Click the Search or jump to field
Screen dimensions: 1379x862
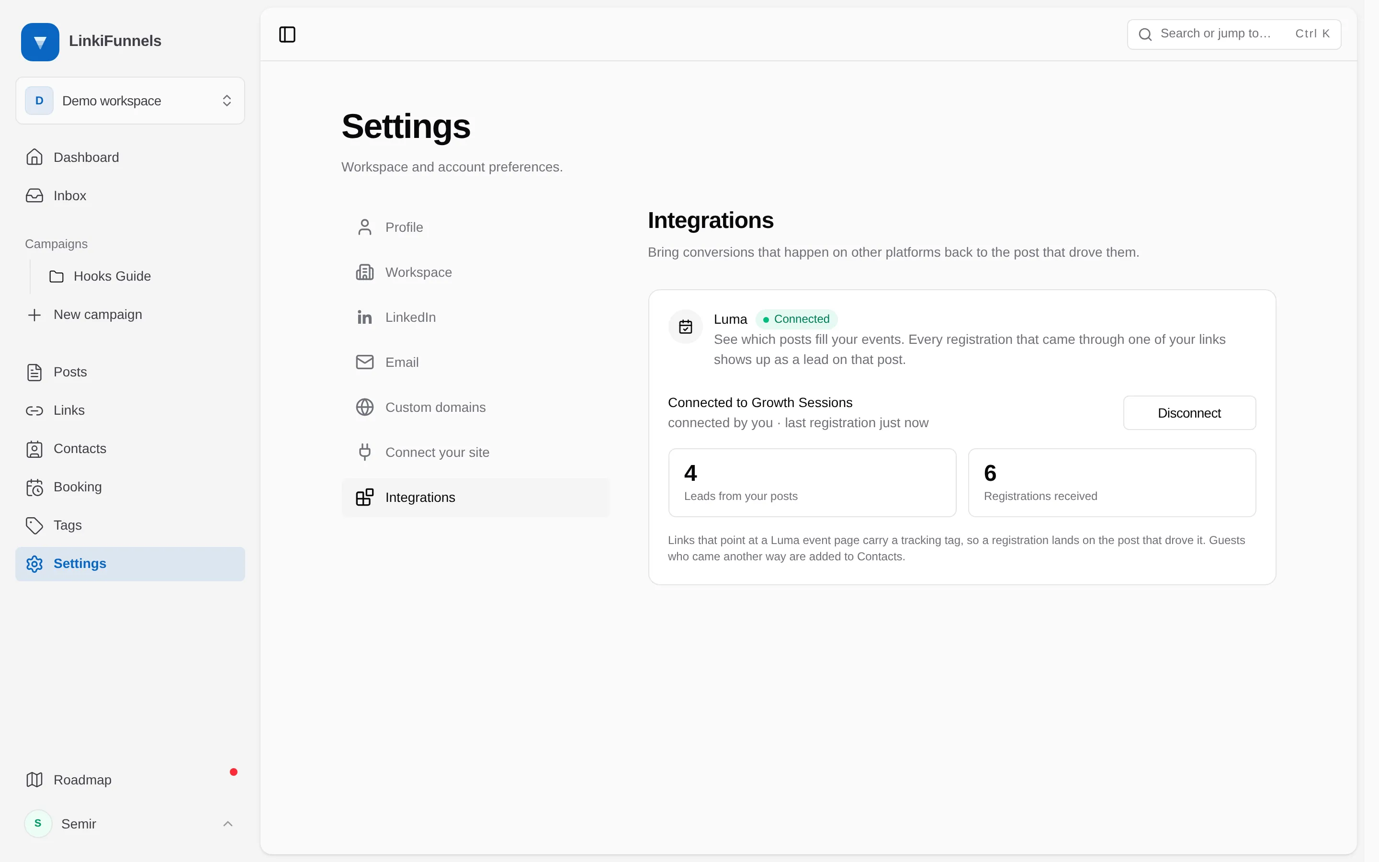pos(1234,34)
